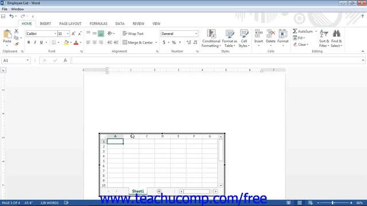Click the Delete cells icon

pos(271,34)
